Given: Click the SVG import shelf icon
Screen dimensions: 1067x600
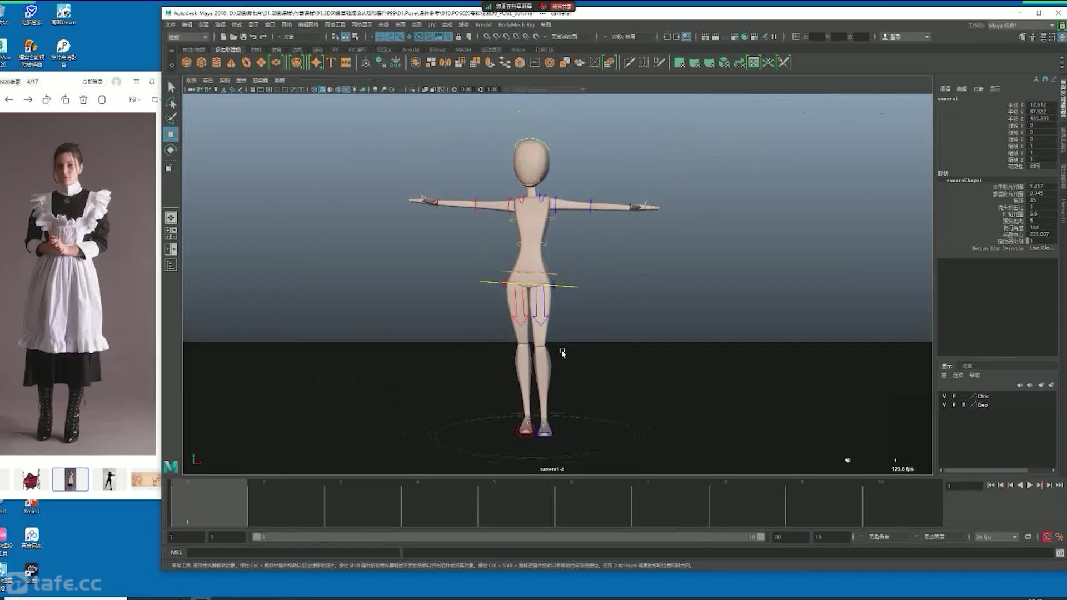Looking at the screenshot, I should pyautogui.click(x=346, y=62).
